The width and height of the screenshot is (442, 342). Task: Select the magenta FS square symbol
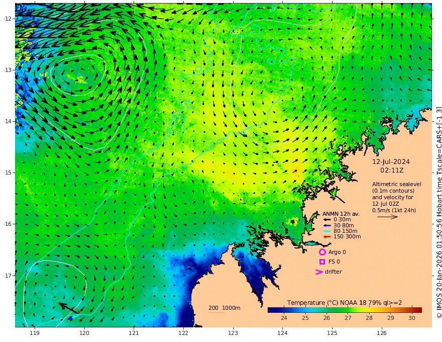(322, 262)
